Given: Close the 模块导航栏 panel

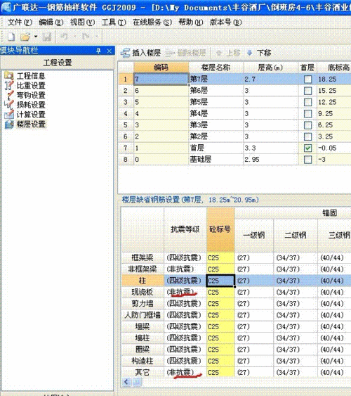Looking at the screenshot, I should 110,51.
